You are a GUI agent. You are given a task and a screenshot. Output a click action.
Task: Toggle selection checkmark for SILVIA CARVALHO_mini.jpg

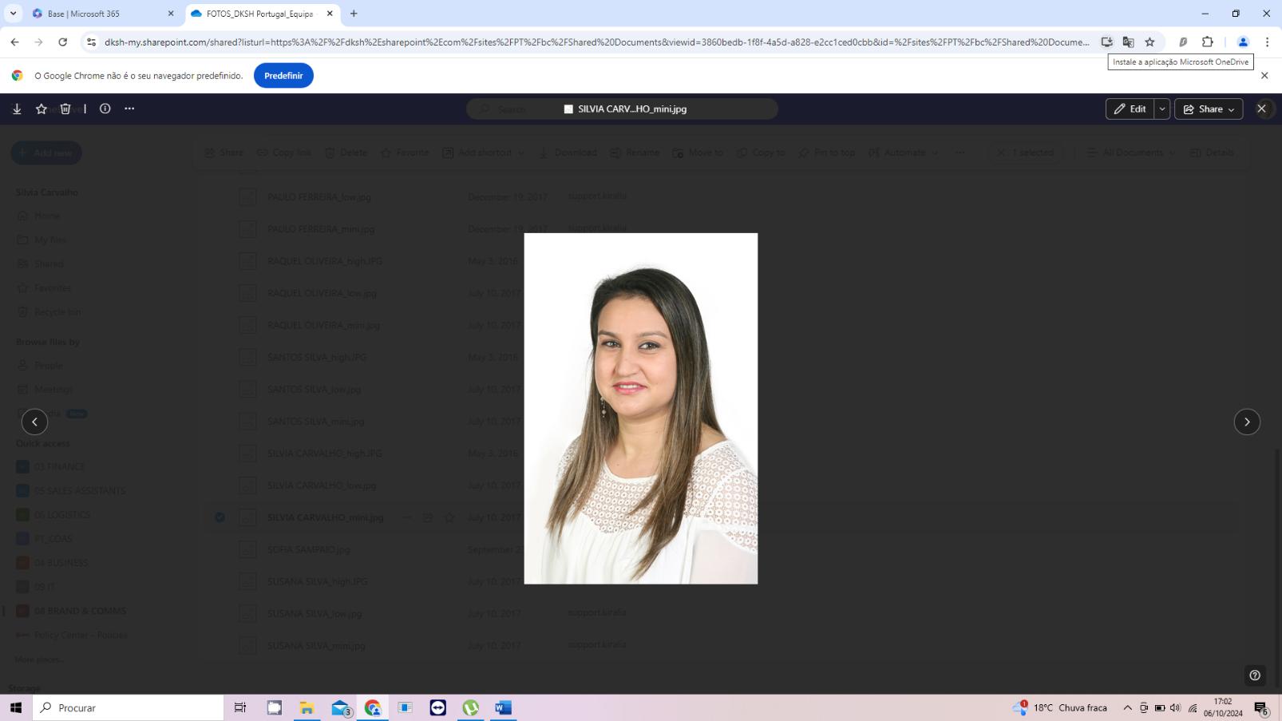220,517
